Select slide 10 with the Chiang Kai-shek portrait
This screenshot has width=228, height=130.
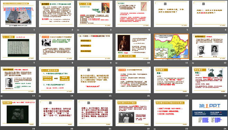[x=133, y=47]
